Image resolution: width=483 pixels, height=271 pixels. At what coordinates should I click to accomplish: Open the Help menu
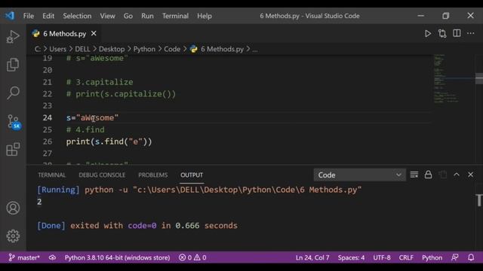[205, 16]
